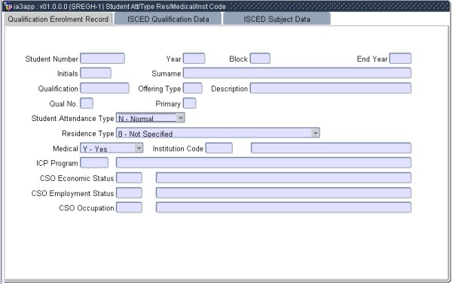The height and width of the screenshot is (284, 452).
Task: Open the ISCED Qualification Data tab
Action: point(168,20)
